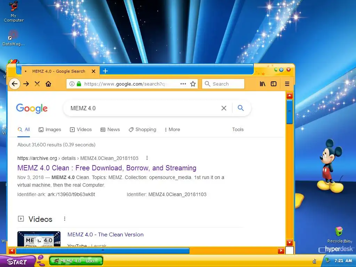Click the Google logo
The width and height of the screenshot is (356, 267).
[x=32, y=108]
